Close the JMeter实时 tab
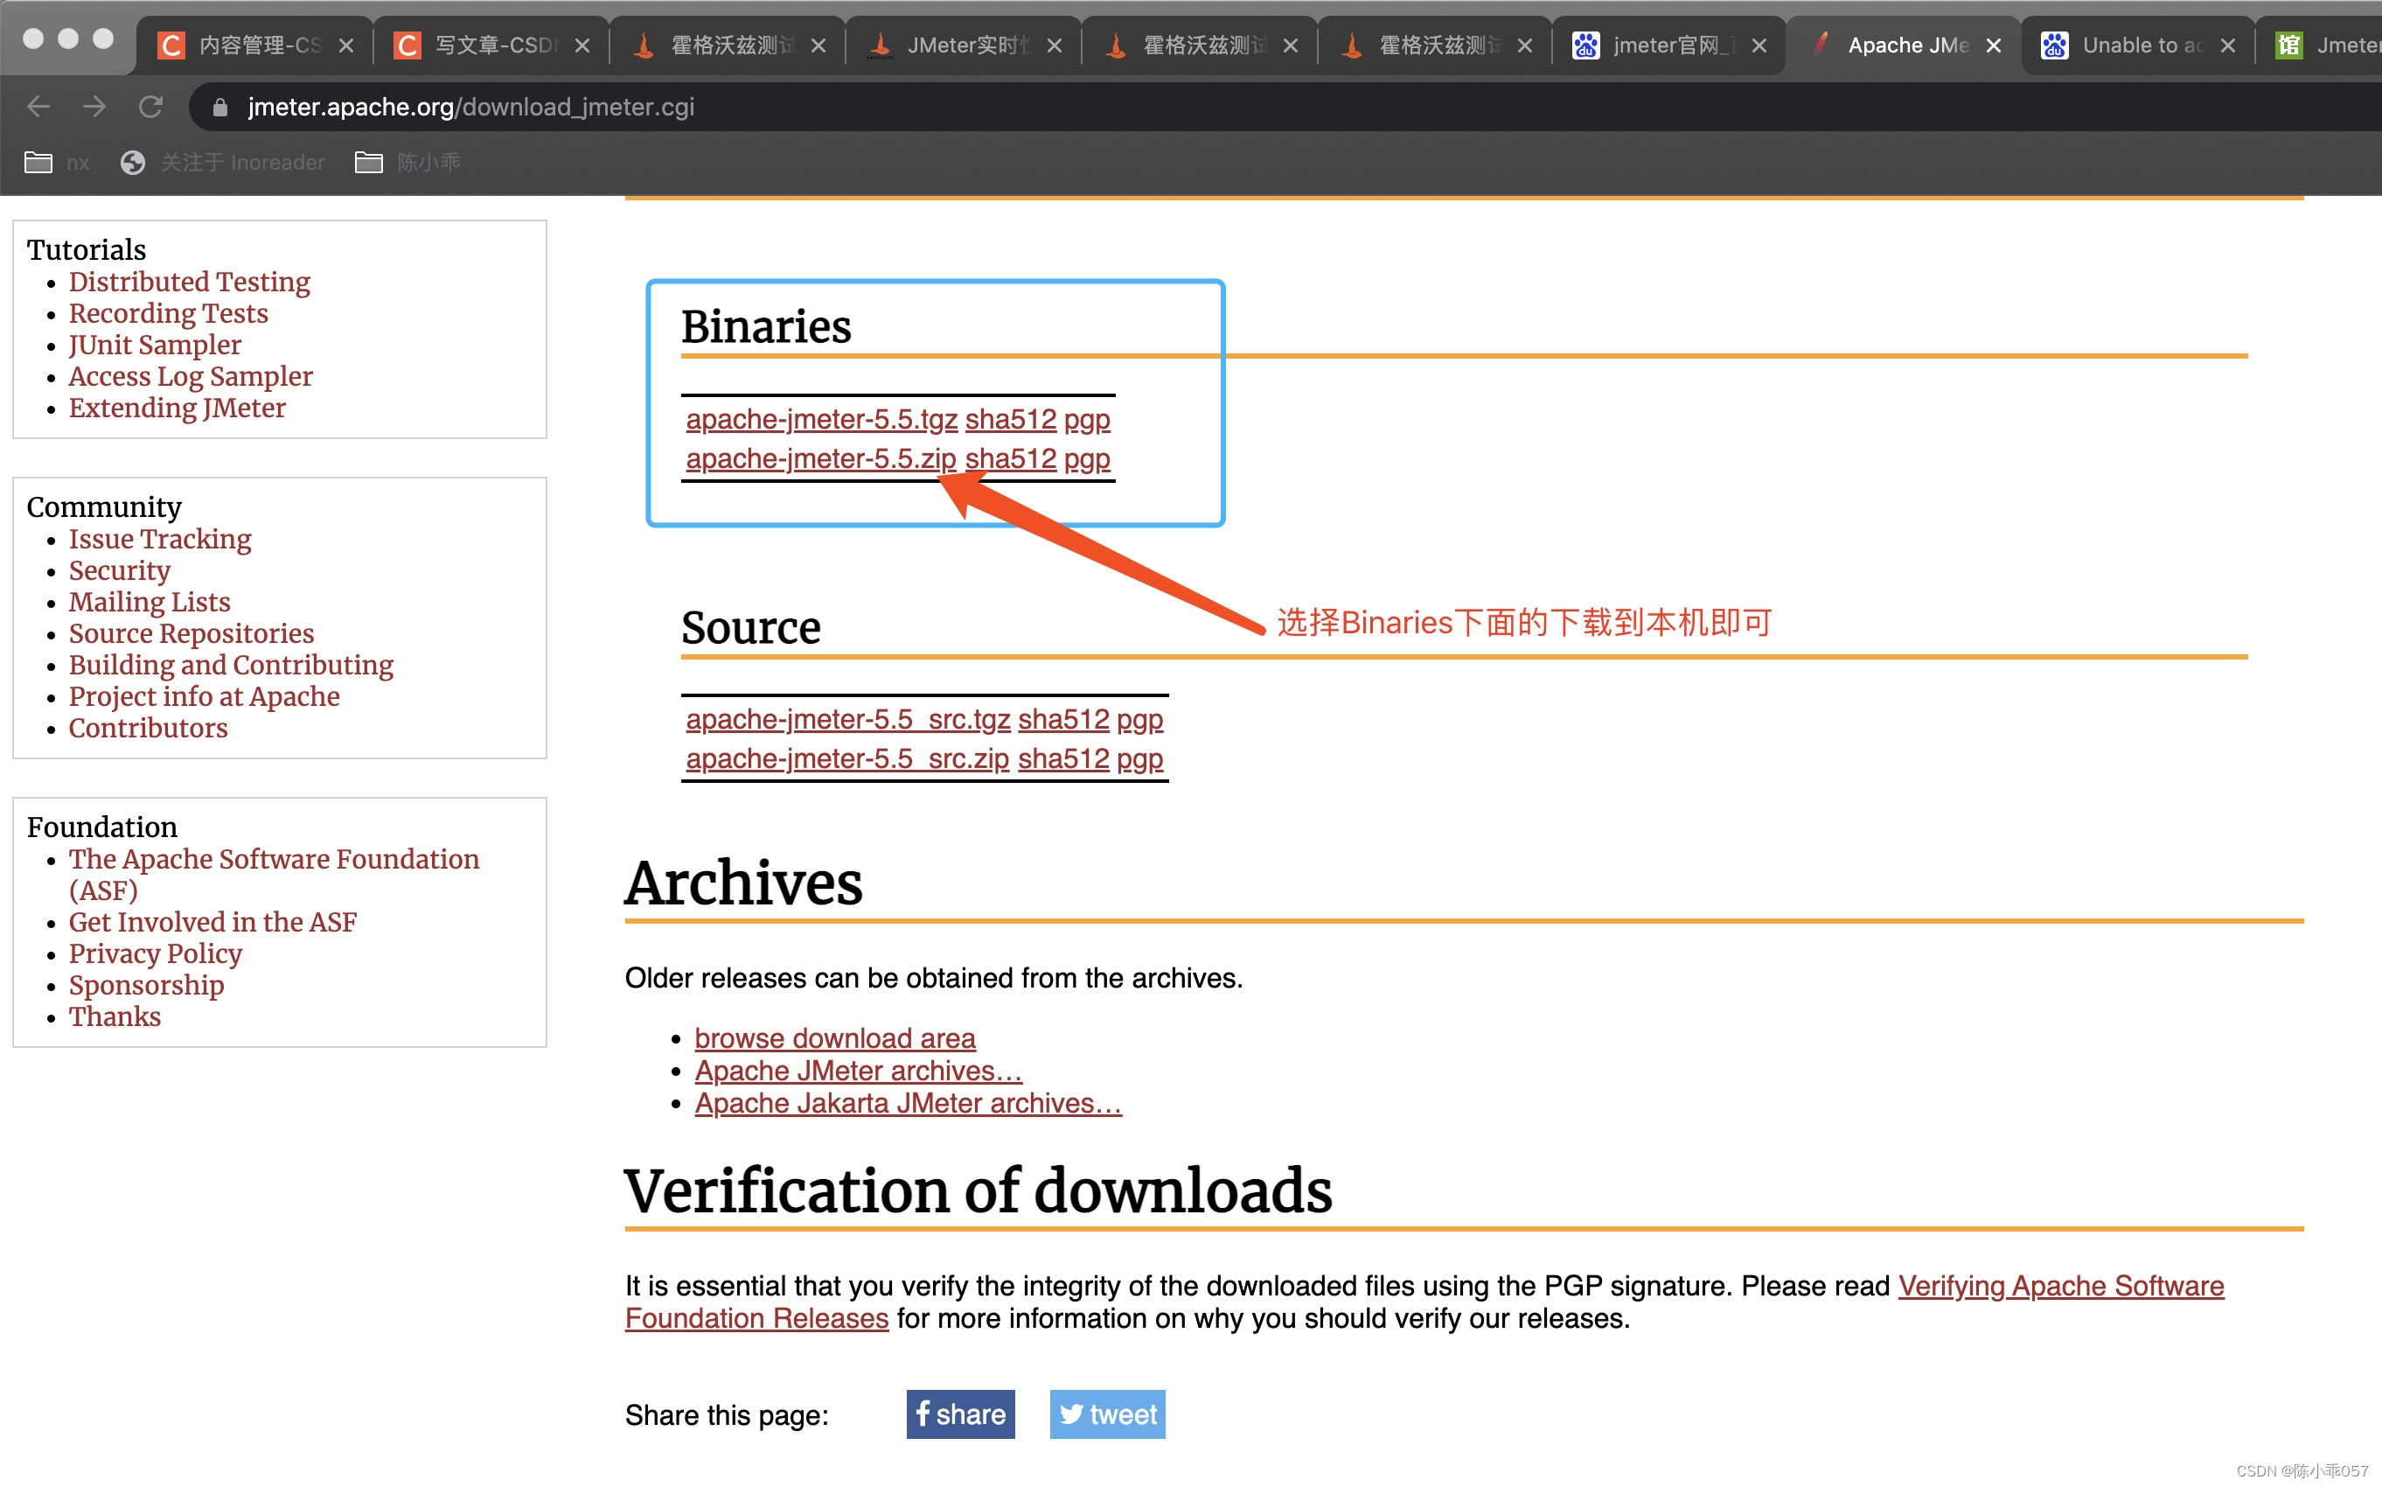The width and height of the screenshot is (2382, 1487). point(1054,45)
